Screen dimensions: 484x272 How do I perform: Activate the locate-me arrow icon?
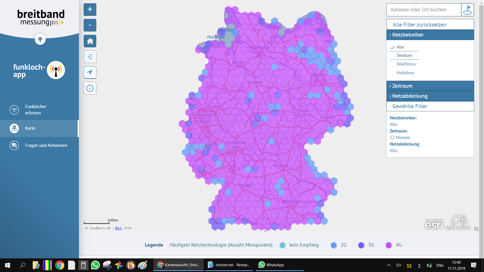90,73
